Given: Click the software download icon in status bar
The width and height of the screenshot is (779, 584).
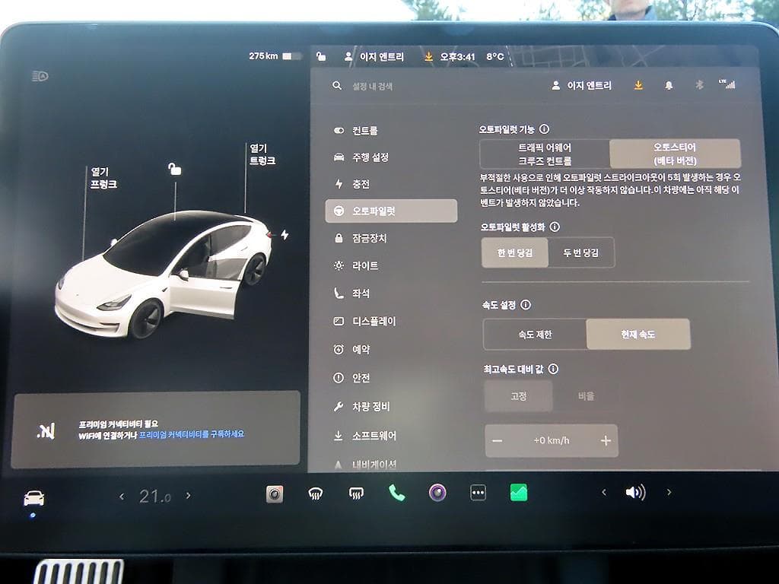Looking at the screenshot, I should [428, 56].
